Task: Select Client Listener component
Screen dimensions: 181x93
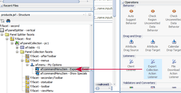Action: [131, 66]
